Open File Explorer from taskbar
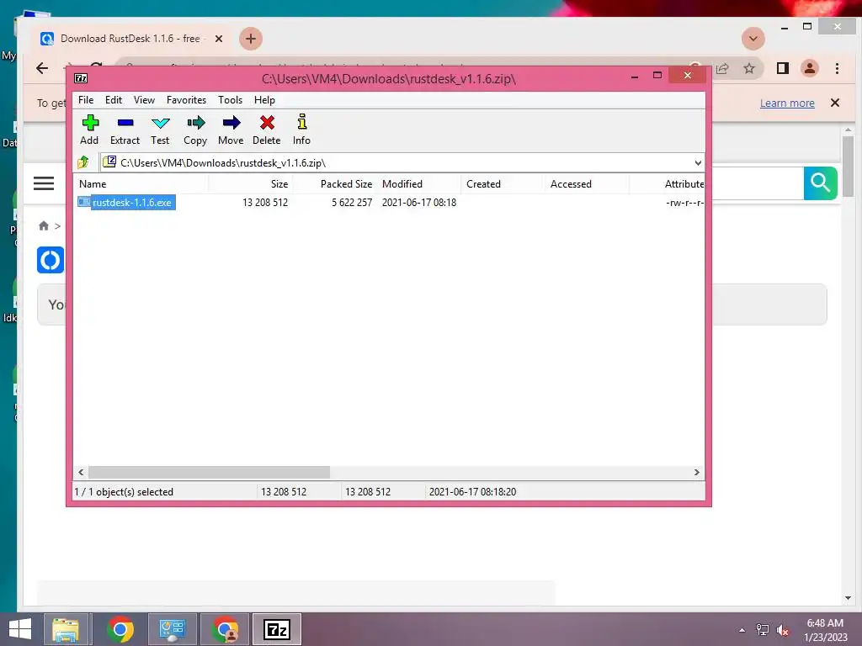 tap(66, 629)
